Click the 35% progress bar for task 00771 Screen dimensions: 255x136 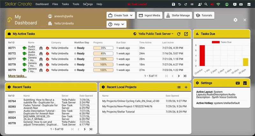103,48
